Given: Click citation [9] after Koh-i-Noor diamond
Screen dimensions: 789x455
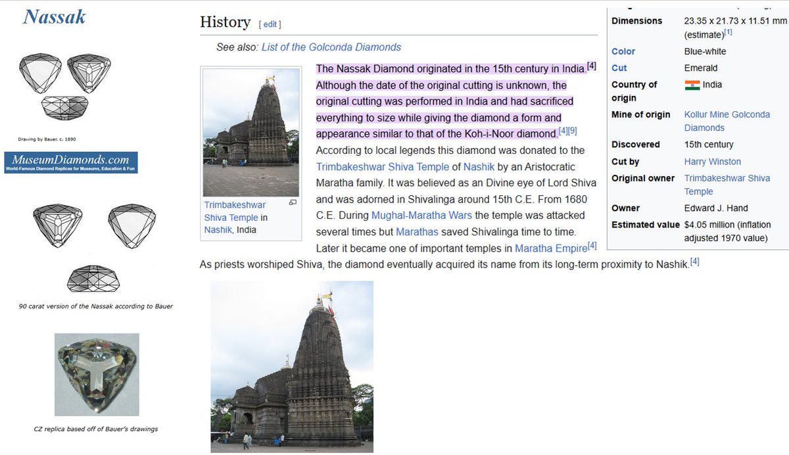Looking at the screenshot, I should tap(573, 130).
